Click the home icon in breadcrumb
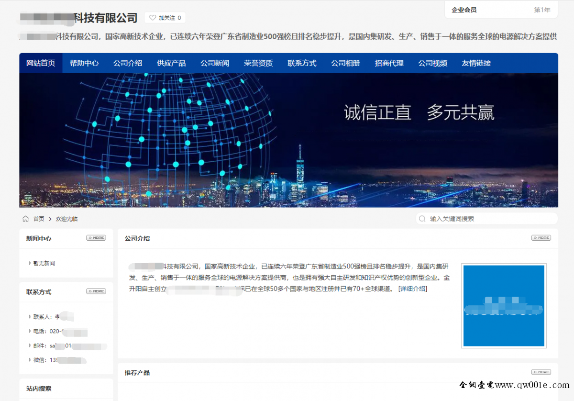Image resolution: width=574 pixels, height=401 pixels. [26, 219]
